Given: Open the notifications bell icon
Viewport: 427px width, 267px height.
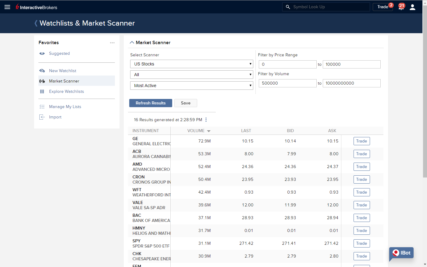Looking at the screenshot, I should (x=401, y=7).
